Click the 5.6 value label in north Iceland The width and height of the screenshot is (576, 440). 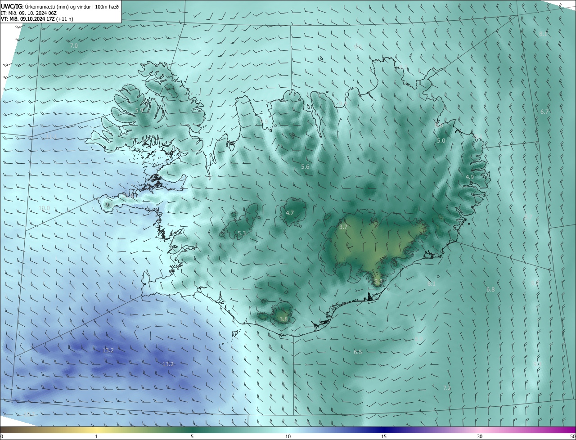click(x=305, y=167)
